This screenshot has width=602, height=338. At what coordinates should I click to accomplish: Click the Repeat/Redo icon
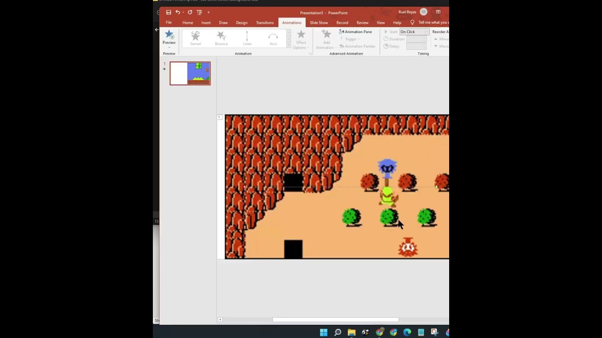(190, 12)
